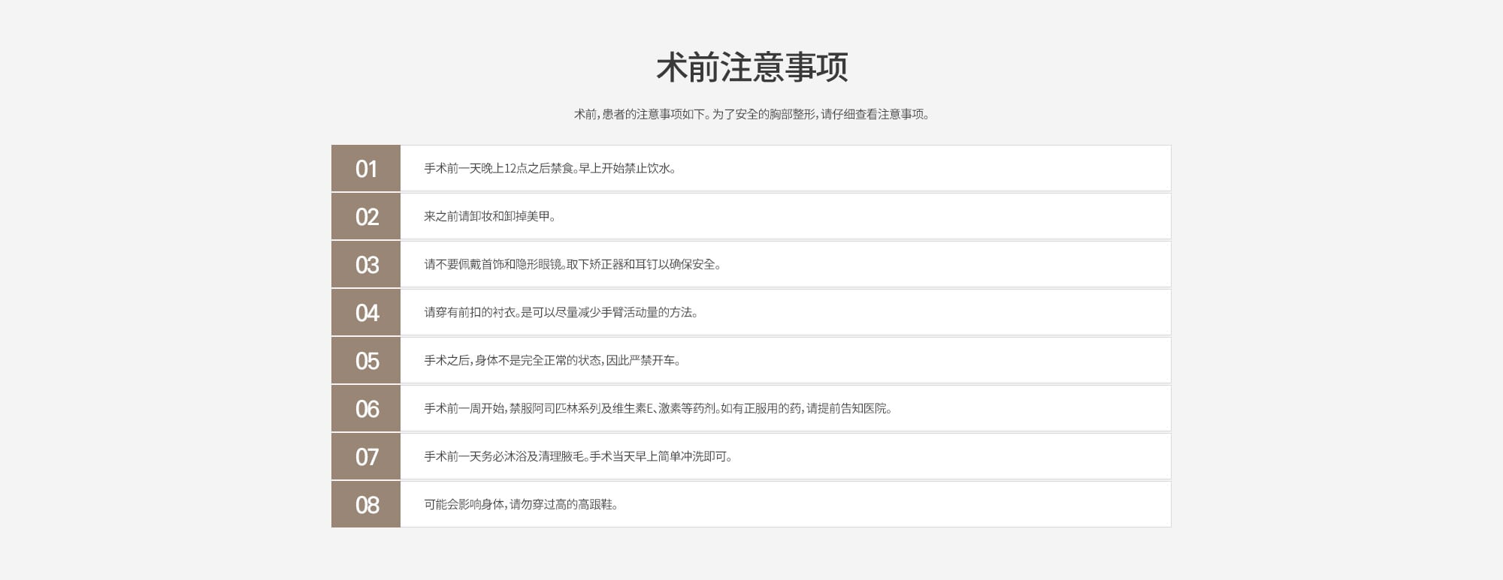Click the text 手术前一天晚上12点之后禁食
Image resolution: width=1503 pixels, height=580 pixels.
(x=499, y=168)
